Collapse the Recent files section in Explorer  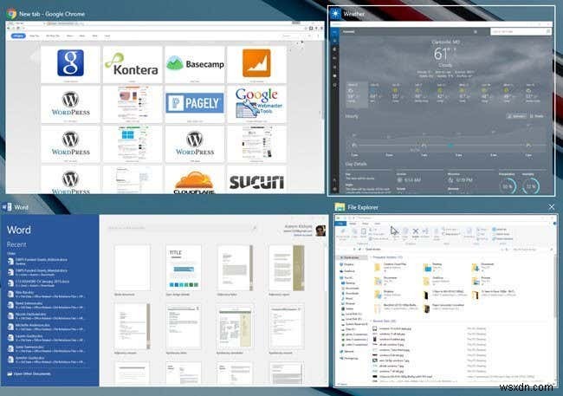(x=372, y=321)
